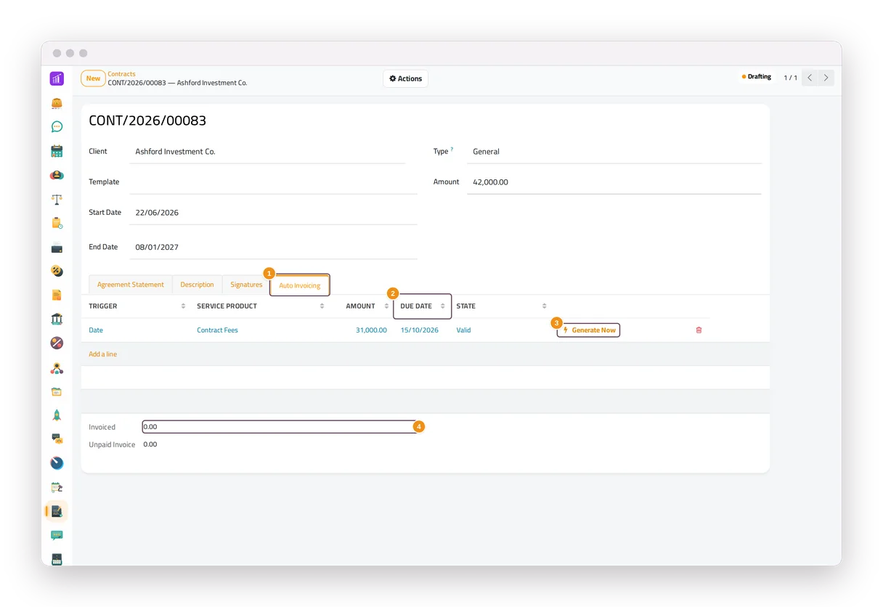Click the Unpaid Invoice value 0.00
Viewport: 883px width, 607px height.
(150, 444)
